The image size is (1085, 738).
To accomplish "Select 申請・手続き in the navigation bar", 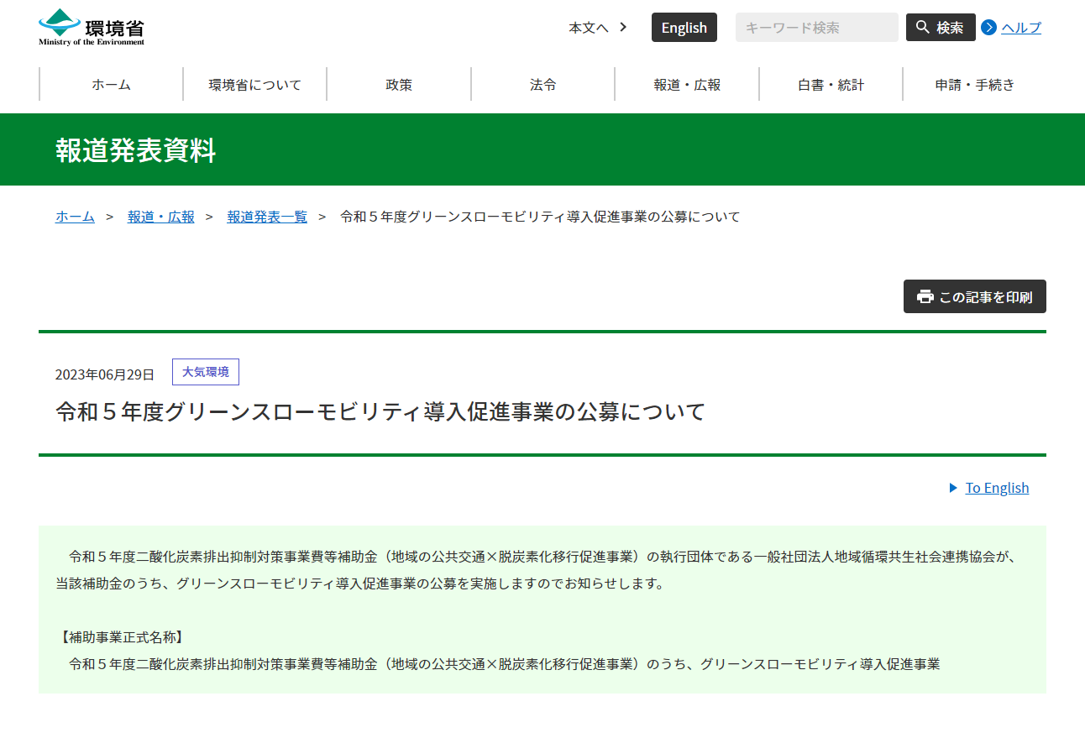I will 974,84.
